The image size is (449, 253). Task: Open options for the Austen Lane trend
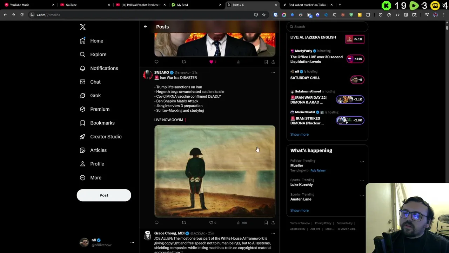pos(362,195)
